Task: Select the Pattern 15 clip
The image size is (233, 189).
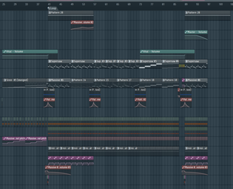Action: tap(105, 80)
